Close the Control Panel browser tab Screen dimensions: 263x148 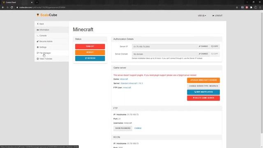click(x=32, y=2)
